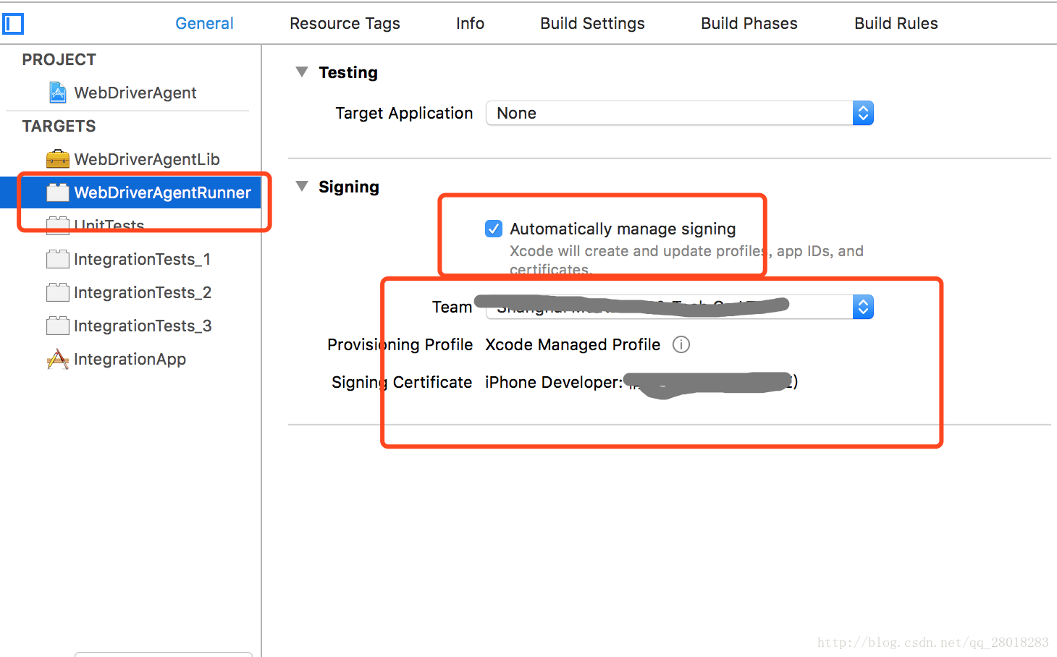The image size is (1057, 657).
Task: Click the iPhone Developer certificate text
Action: point(554,382)
